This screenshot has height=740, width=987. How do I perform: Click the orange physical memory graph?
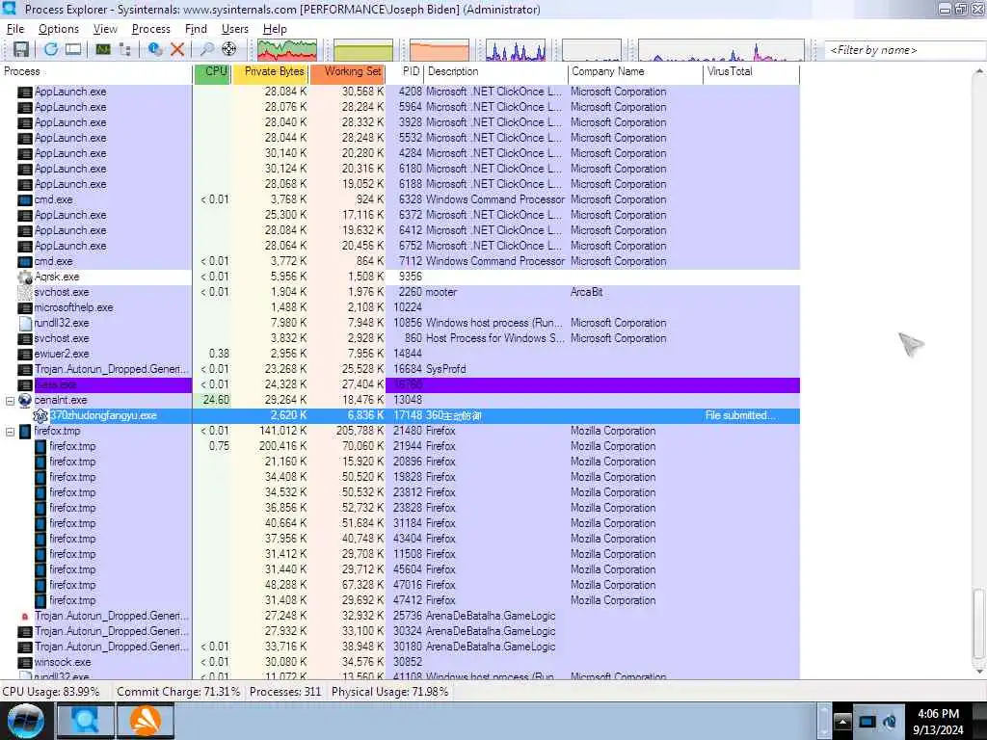click(440, 50)
